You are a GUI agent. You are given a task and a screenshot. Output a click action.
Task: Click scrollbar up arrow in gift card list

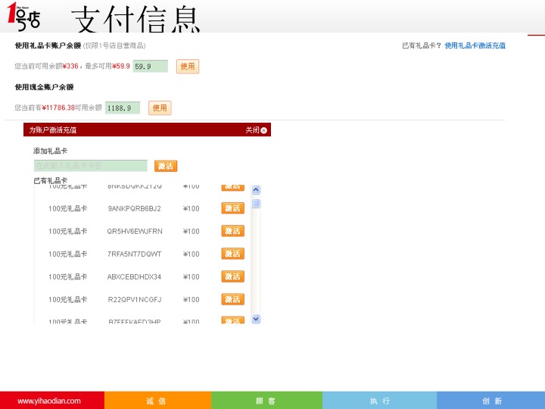pyautogui.click(x=256, y=191)
